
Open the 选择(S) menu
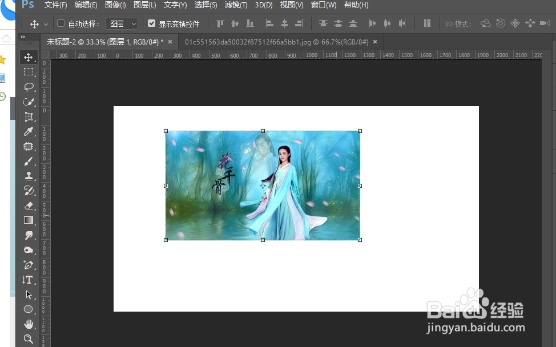click(x=206, y=5)
